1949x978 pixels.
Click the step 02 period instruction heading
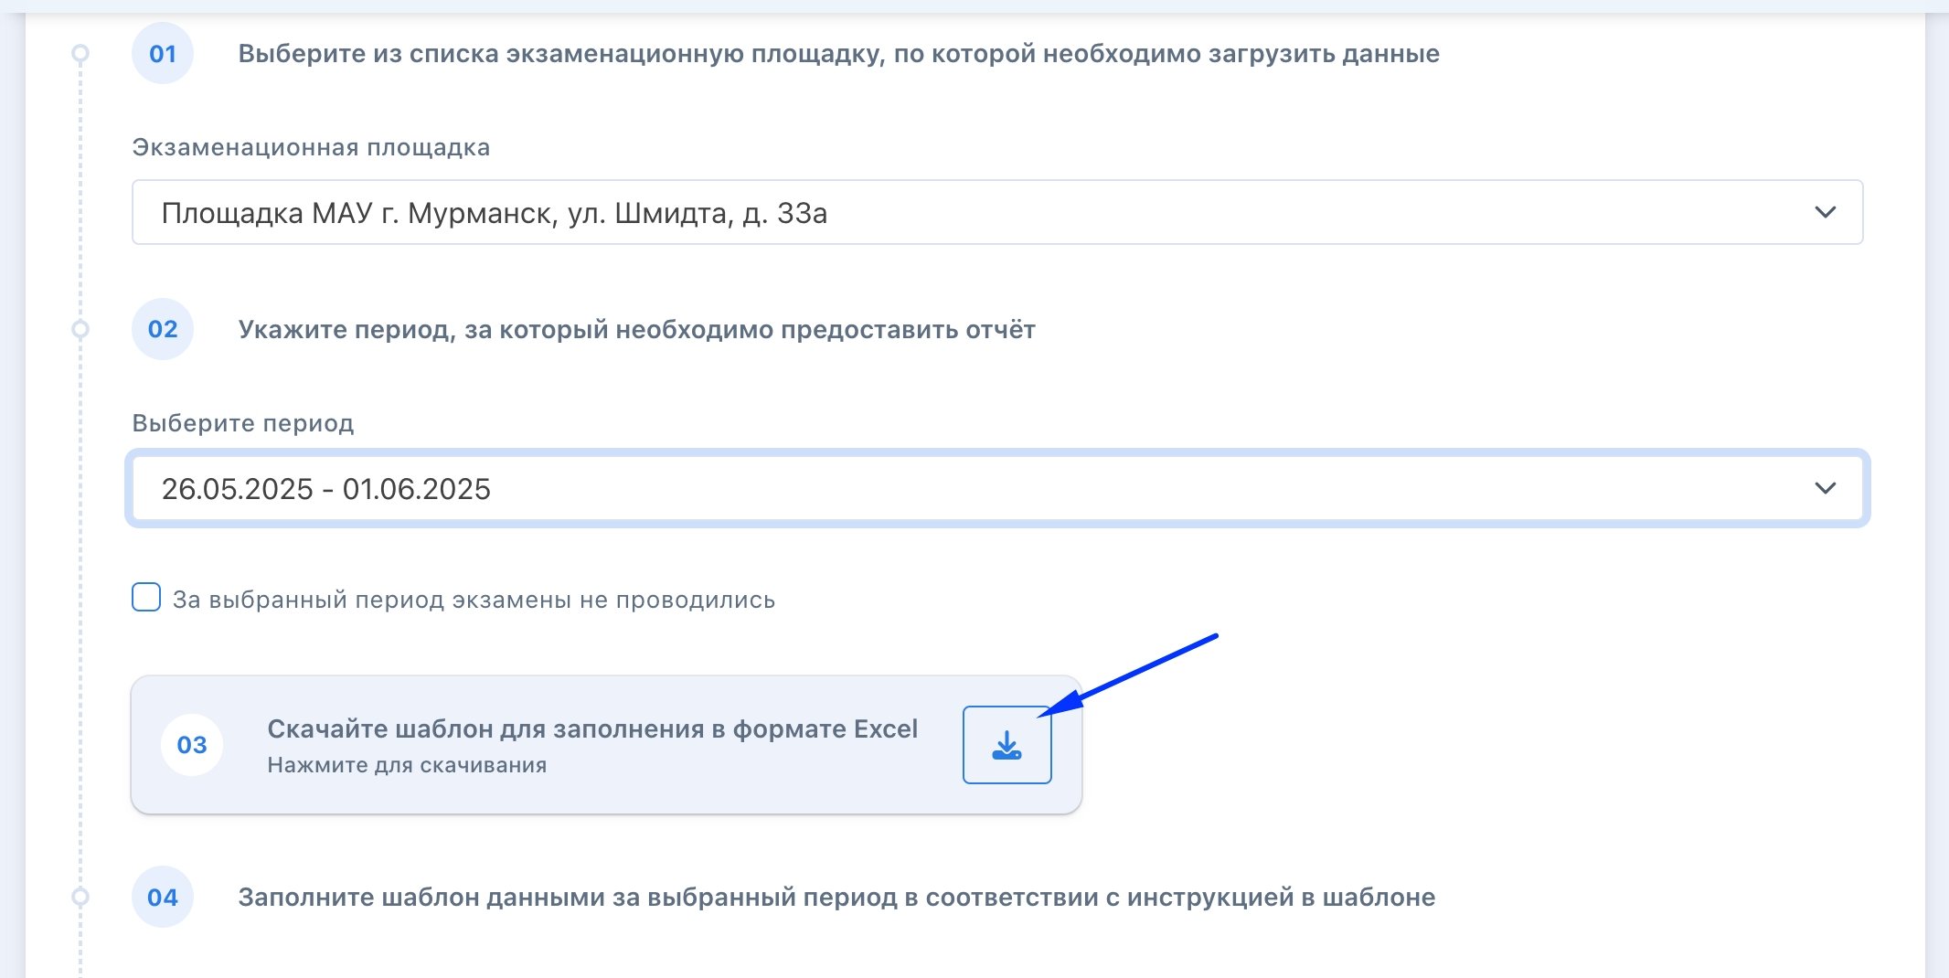[636, 329]
